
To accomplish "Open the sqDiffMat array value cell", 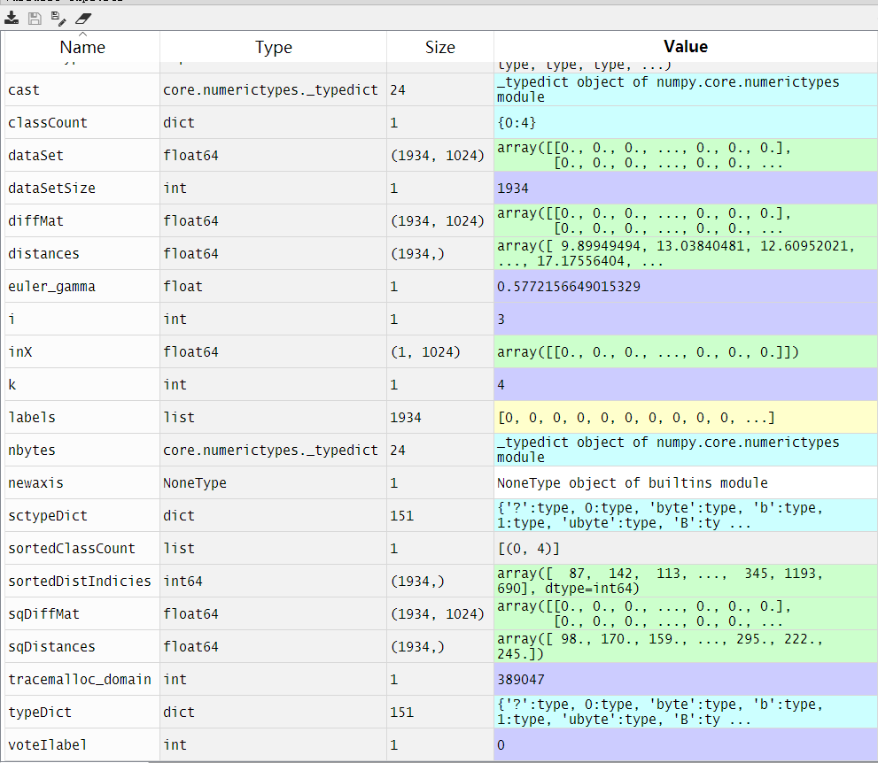I will click(x=686, y=613).
